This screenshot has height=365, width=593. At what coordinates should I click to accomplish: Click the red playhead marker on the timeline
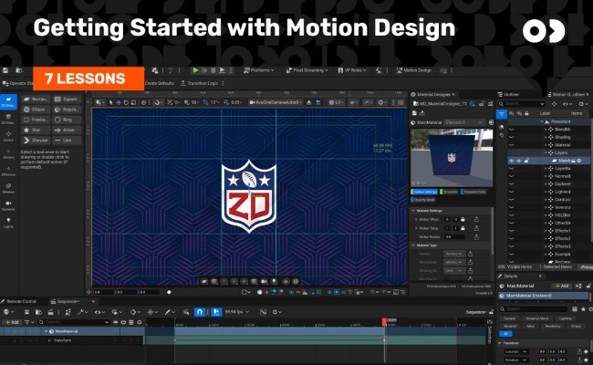point(384,321)
